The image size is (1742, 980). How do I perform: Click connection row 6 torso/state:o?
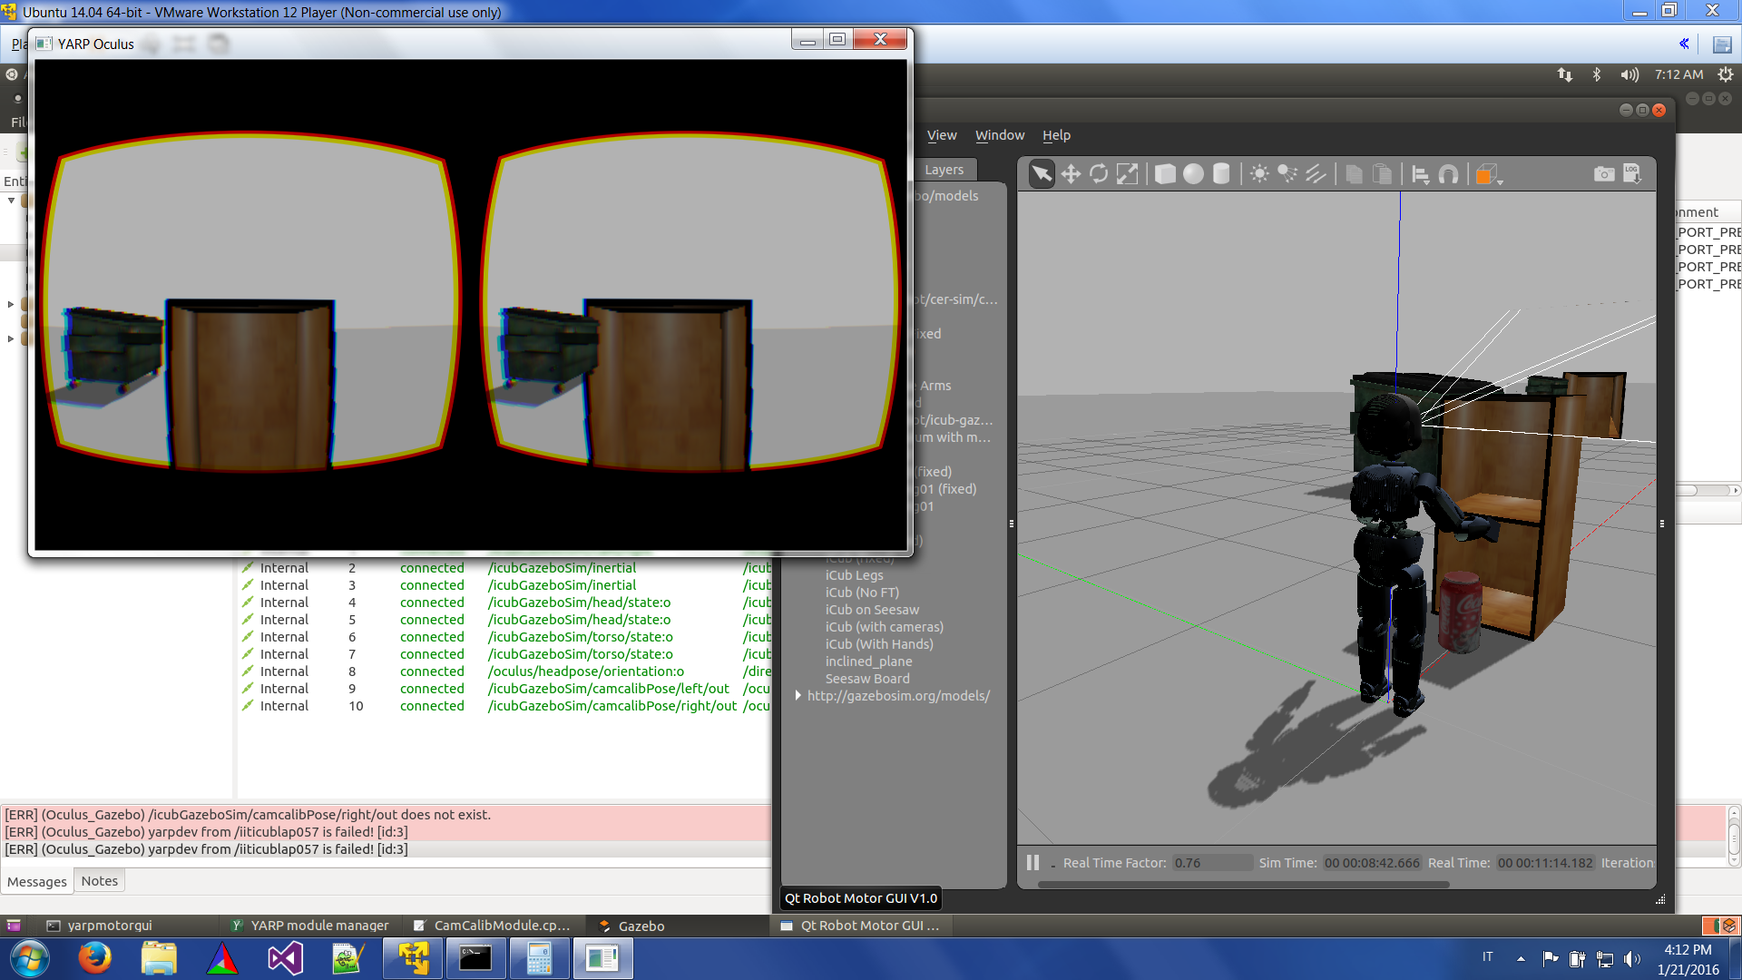(x=504, y=637)
